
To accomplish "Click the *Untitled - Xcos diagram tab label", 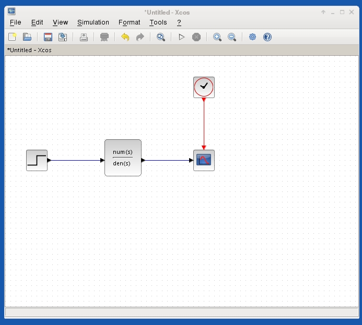I will click(x=29, y=50).
